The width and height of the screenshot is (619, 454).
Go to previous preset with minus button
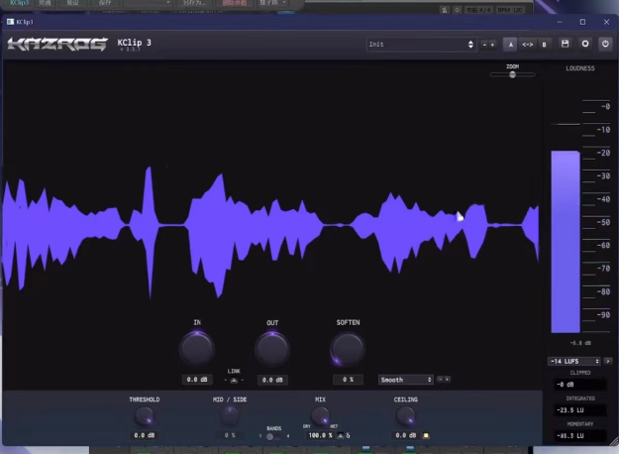[x=484, y=45]
